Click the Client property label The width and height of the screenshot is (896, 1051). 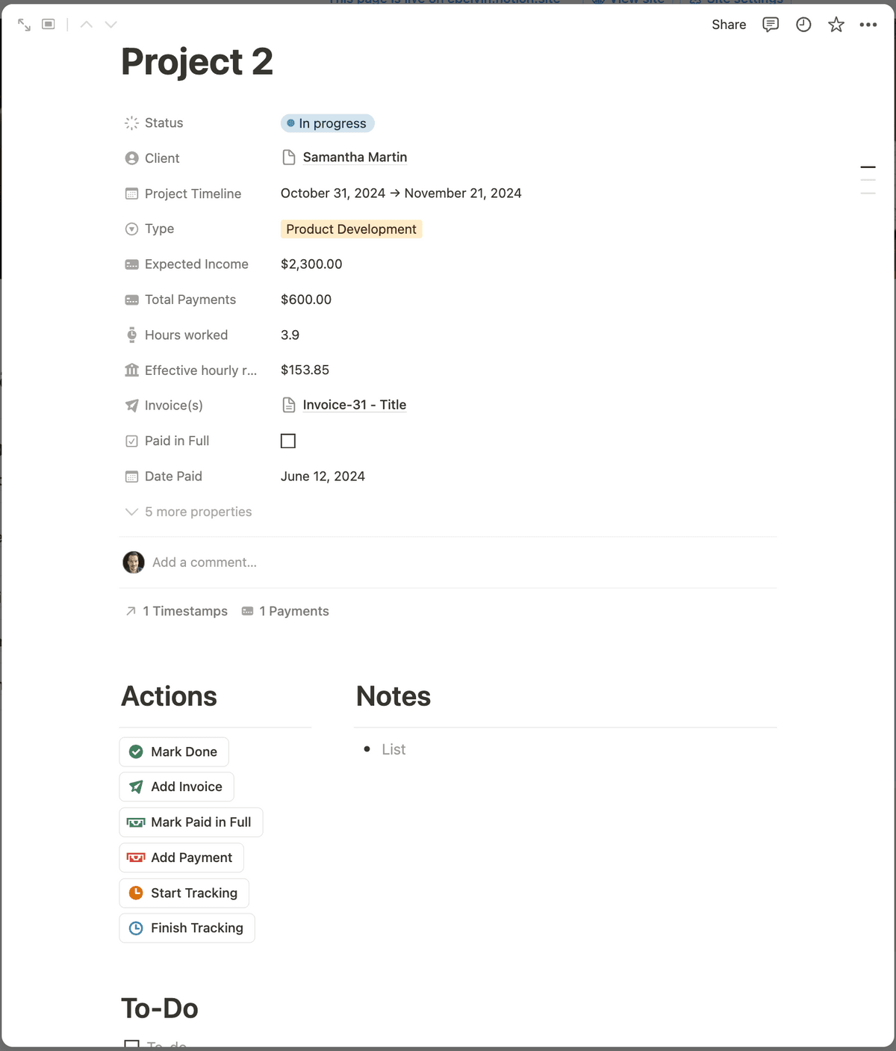(x=162, y=158)
